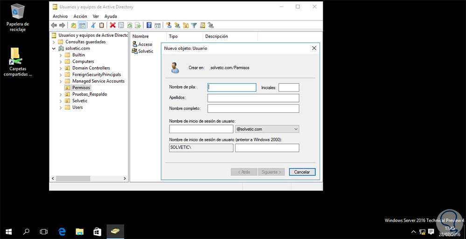
Task: Open File Explorer from the taskbar
Action: coord(79,231)
